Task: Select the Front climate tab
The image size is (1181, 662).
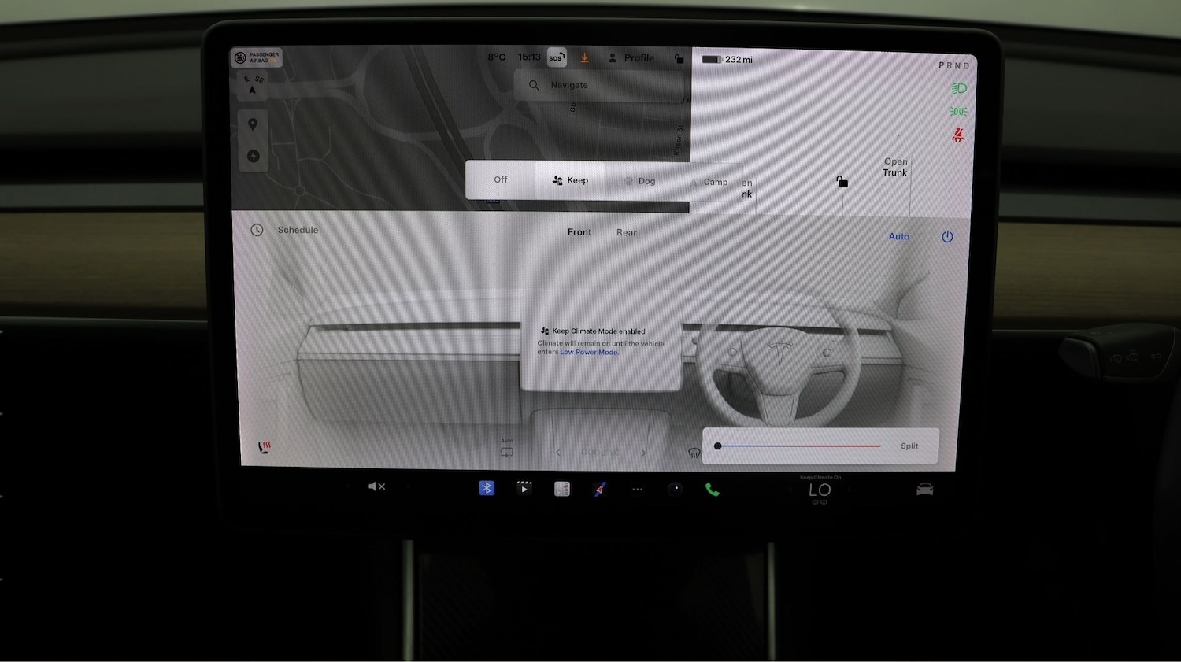Action: pyautogui.click(x=579, y=232)
